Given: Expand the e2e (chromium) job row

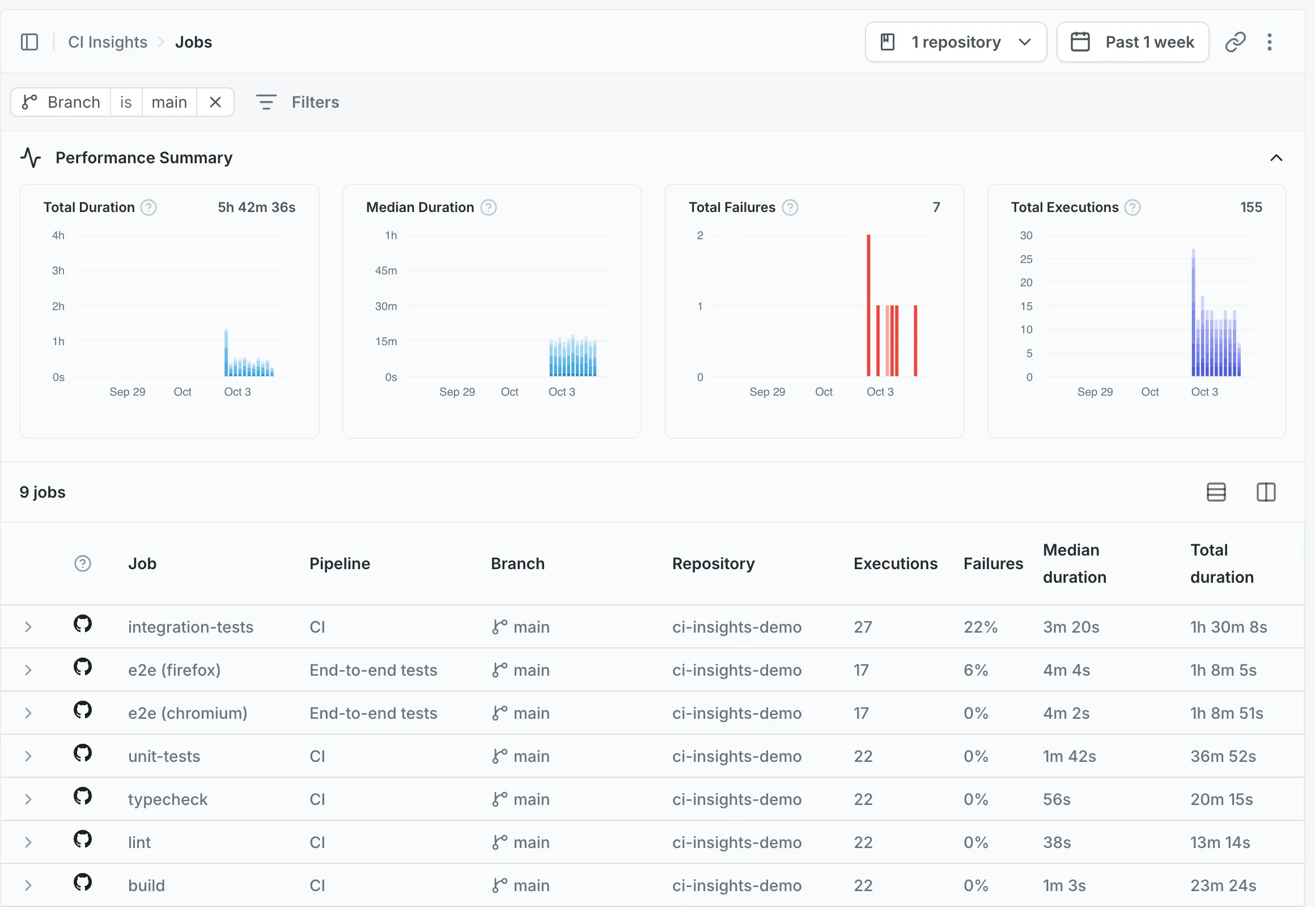Looking at the screenshot, I should coord(28,713).
